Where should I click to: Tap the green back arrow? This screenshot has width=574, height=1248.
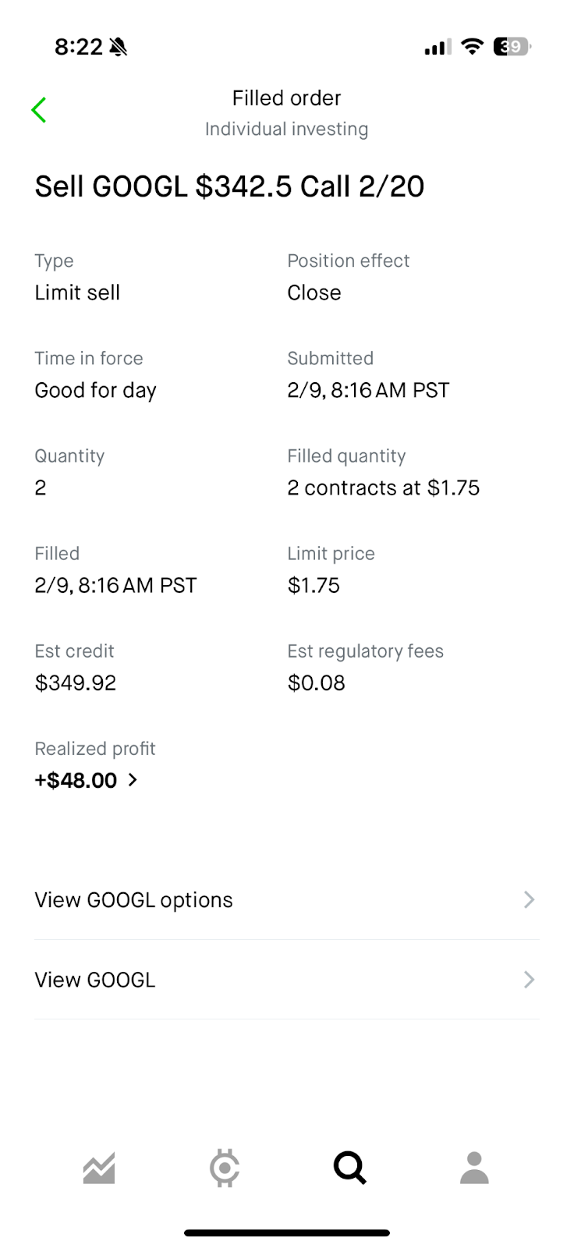(x=39, y=110)
